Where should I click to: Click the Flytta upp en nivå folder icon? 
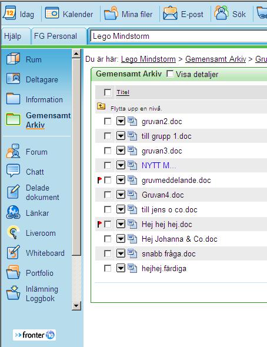101,106
